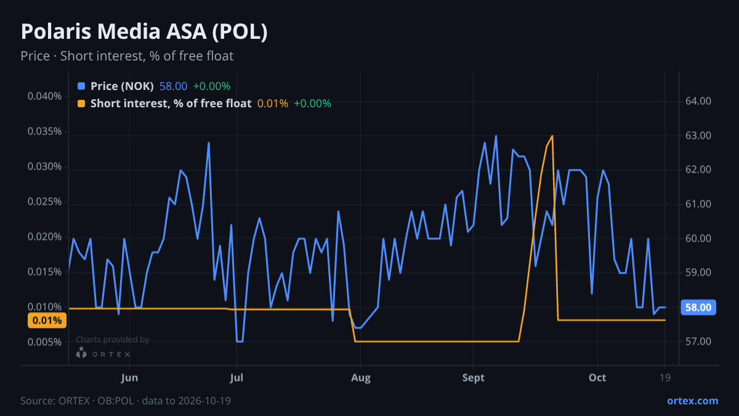739x416 pixels.
Task: Click the 0.035% left axis label
Action: [x=44, y=131]
